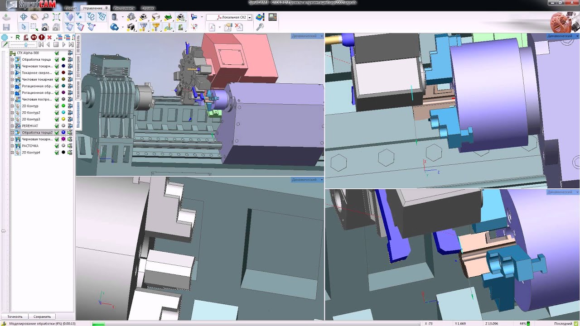Select the arrow pointer tool

[x=24, y=27]
